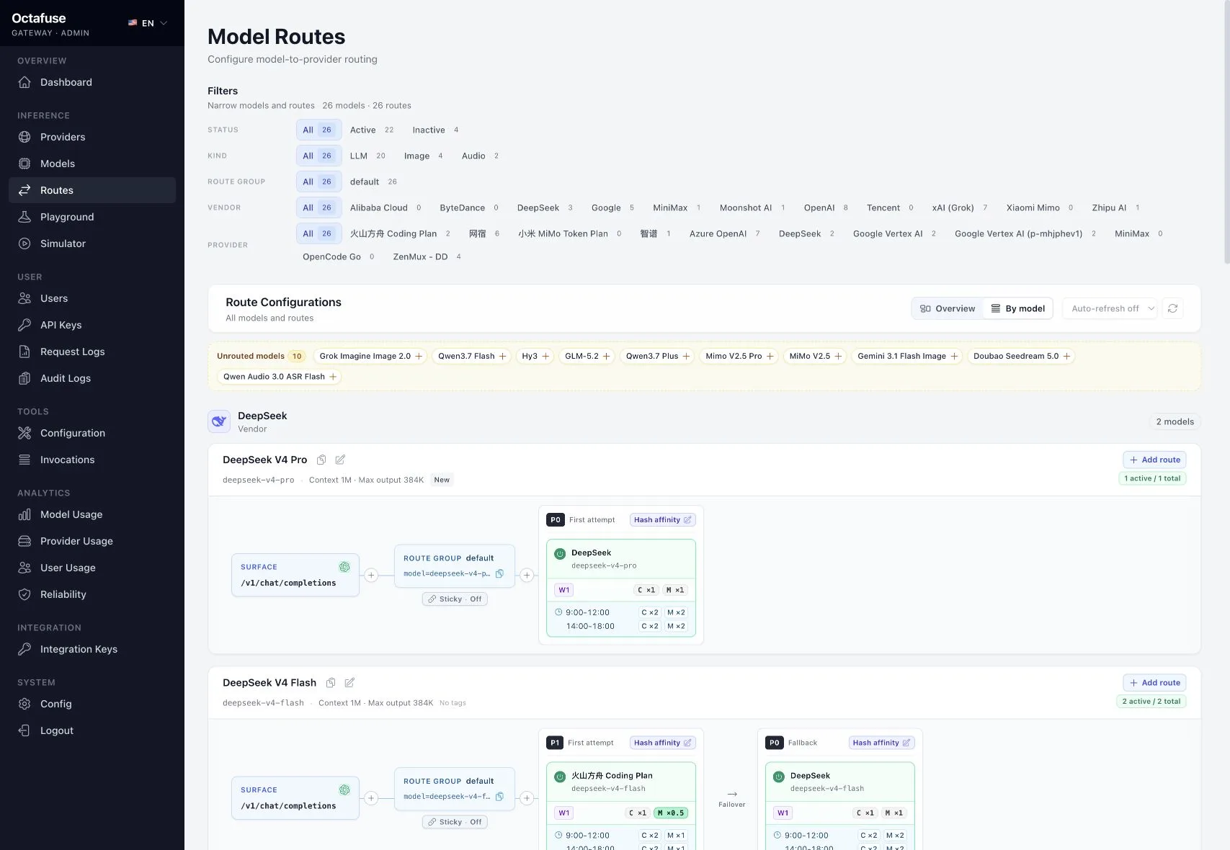This screenshot has width=1230, height=850.
Task: Toggle the power icon on DeepSeek deepseek-v4-flash route
Action: (779, 777)
